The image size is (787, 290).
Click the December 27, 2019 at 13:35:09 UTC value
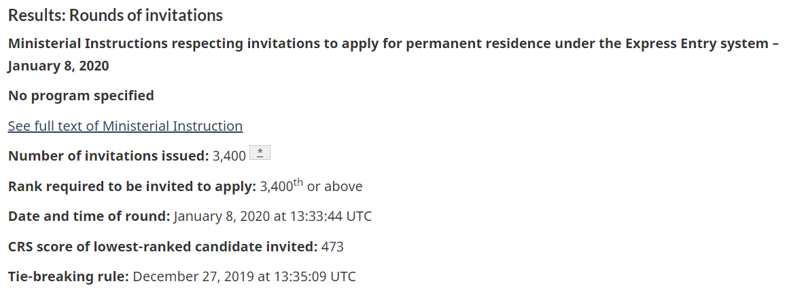coord(245,276)
